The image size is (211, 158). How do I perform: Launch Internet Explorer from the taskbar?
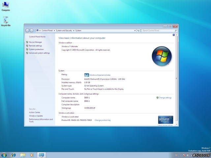point(13,155)
